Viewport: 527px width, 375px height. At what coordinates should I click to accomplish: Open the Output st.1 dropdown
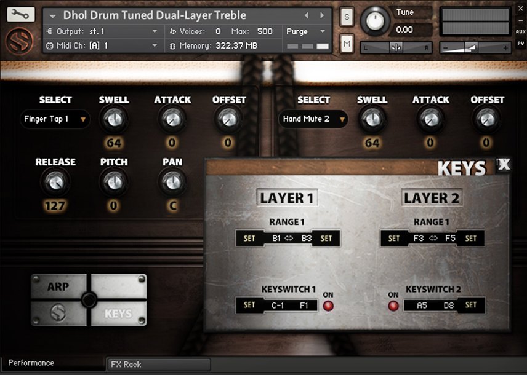pos(99,31)
